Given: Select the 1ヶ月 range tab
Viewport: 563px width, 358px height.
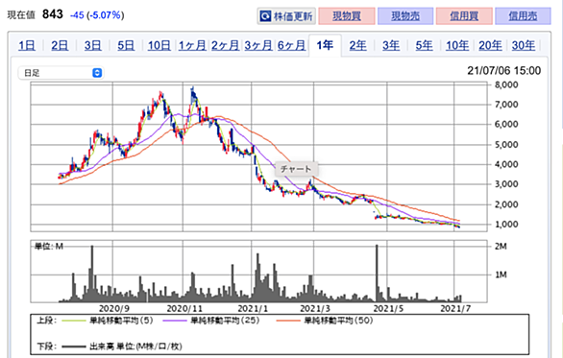Looking at the screenshot, I should coord(192,45).
